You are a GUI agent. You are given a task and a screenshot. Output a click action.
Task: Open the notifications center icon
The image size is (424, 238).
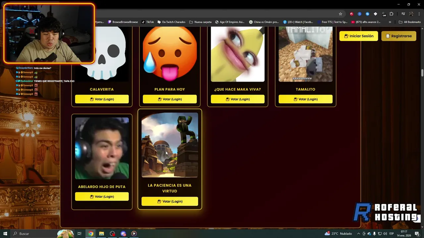pyautogui.click(x=417, y=234)
